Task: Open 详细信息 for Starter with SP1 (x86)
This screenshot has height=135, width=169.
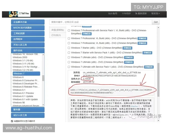Action: [147, 53]
